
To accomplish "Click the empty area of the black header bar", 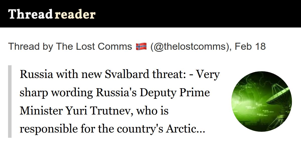I will tap(198, 14).
